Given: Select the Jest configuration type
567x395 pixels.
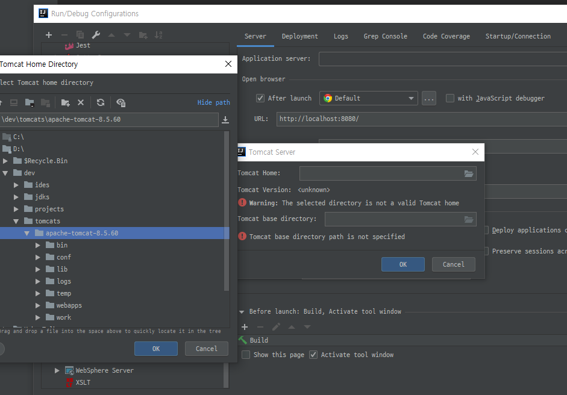Looking at the screenshot, I should [78, 46].
